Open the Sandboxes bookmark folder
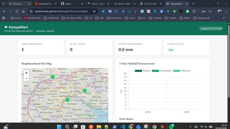This screenshot has width=230, height=129. click(x=51, y=18)
